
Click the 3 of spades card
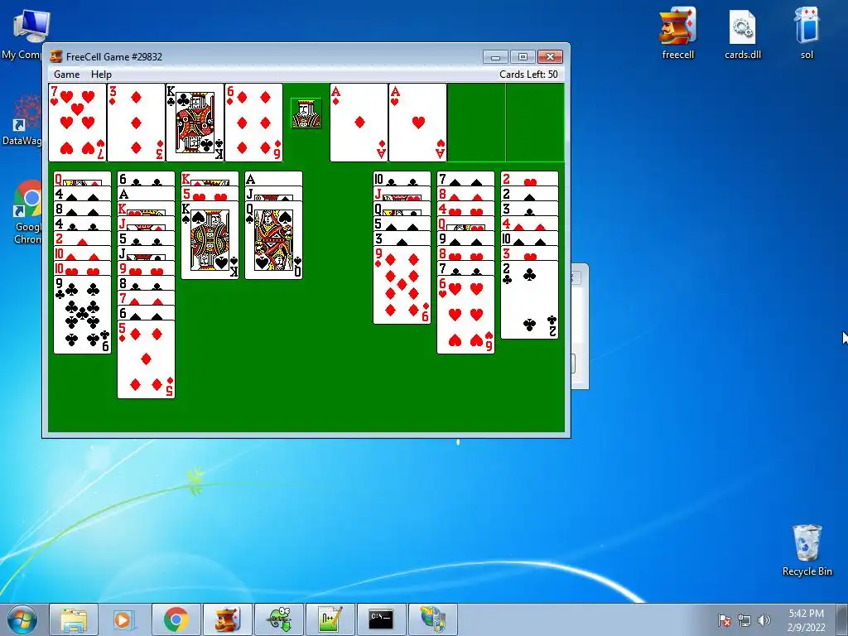tap(402, 238)
